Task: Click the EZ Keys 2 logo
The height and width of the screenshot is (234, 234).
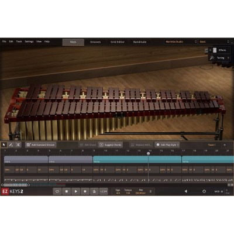Action: pyautogui.click(x=12, y=191)
